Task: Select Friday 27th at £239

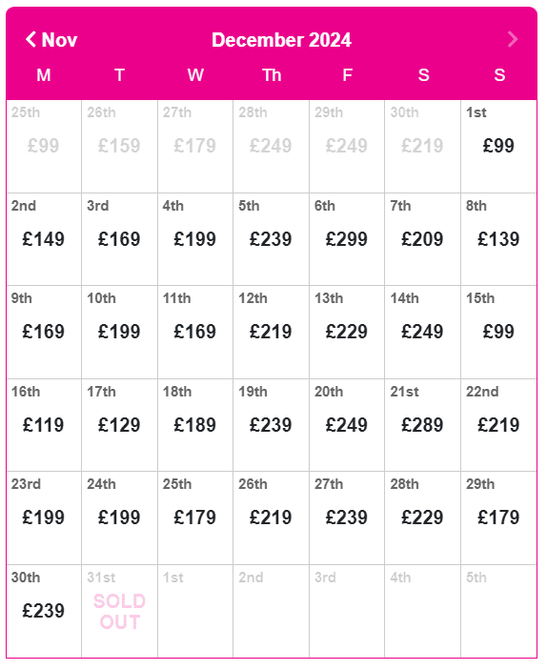Action: [x=347, y=518]
